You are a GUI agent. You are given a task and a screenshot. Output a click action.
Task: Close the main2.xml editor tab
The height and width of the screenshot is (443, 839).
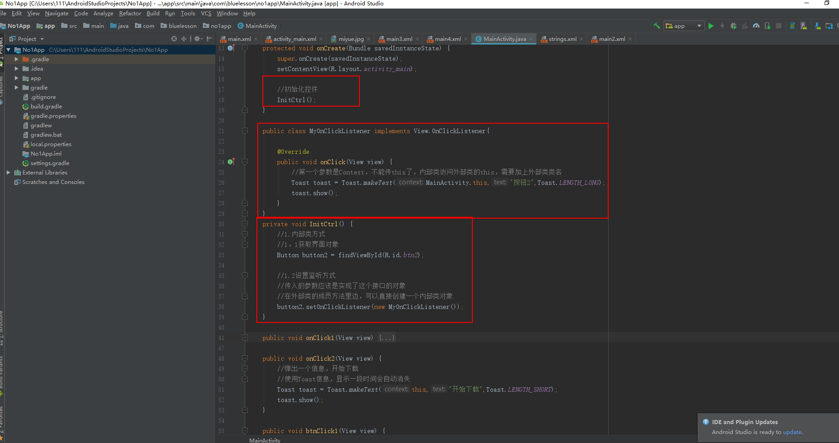click(630, 39)
